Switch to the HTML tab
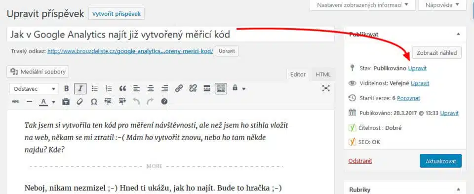This screenshot has width=474, height=194. [323, 75]
